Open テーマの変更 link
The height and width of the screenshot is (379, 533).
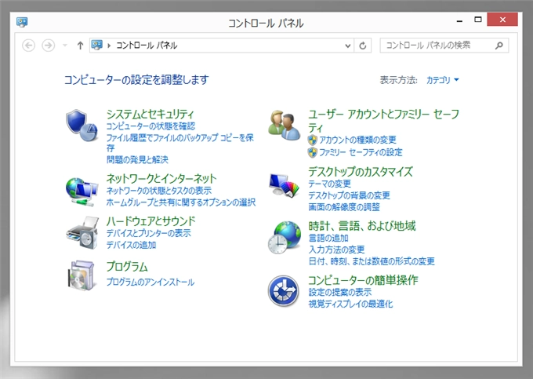click(x=329, y=184)
